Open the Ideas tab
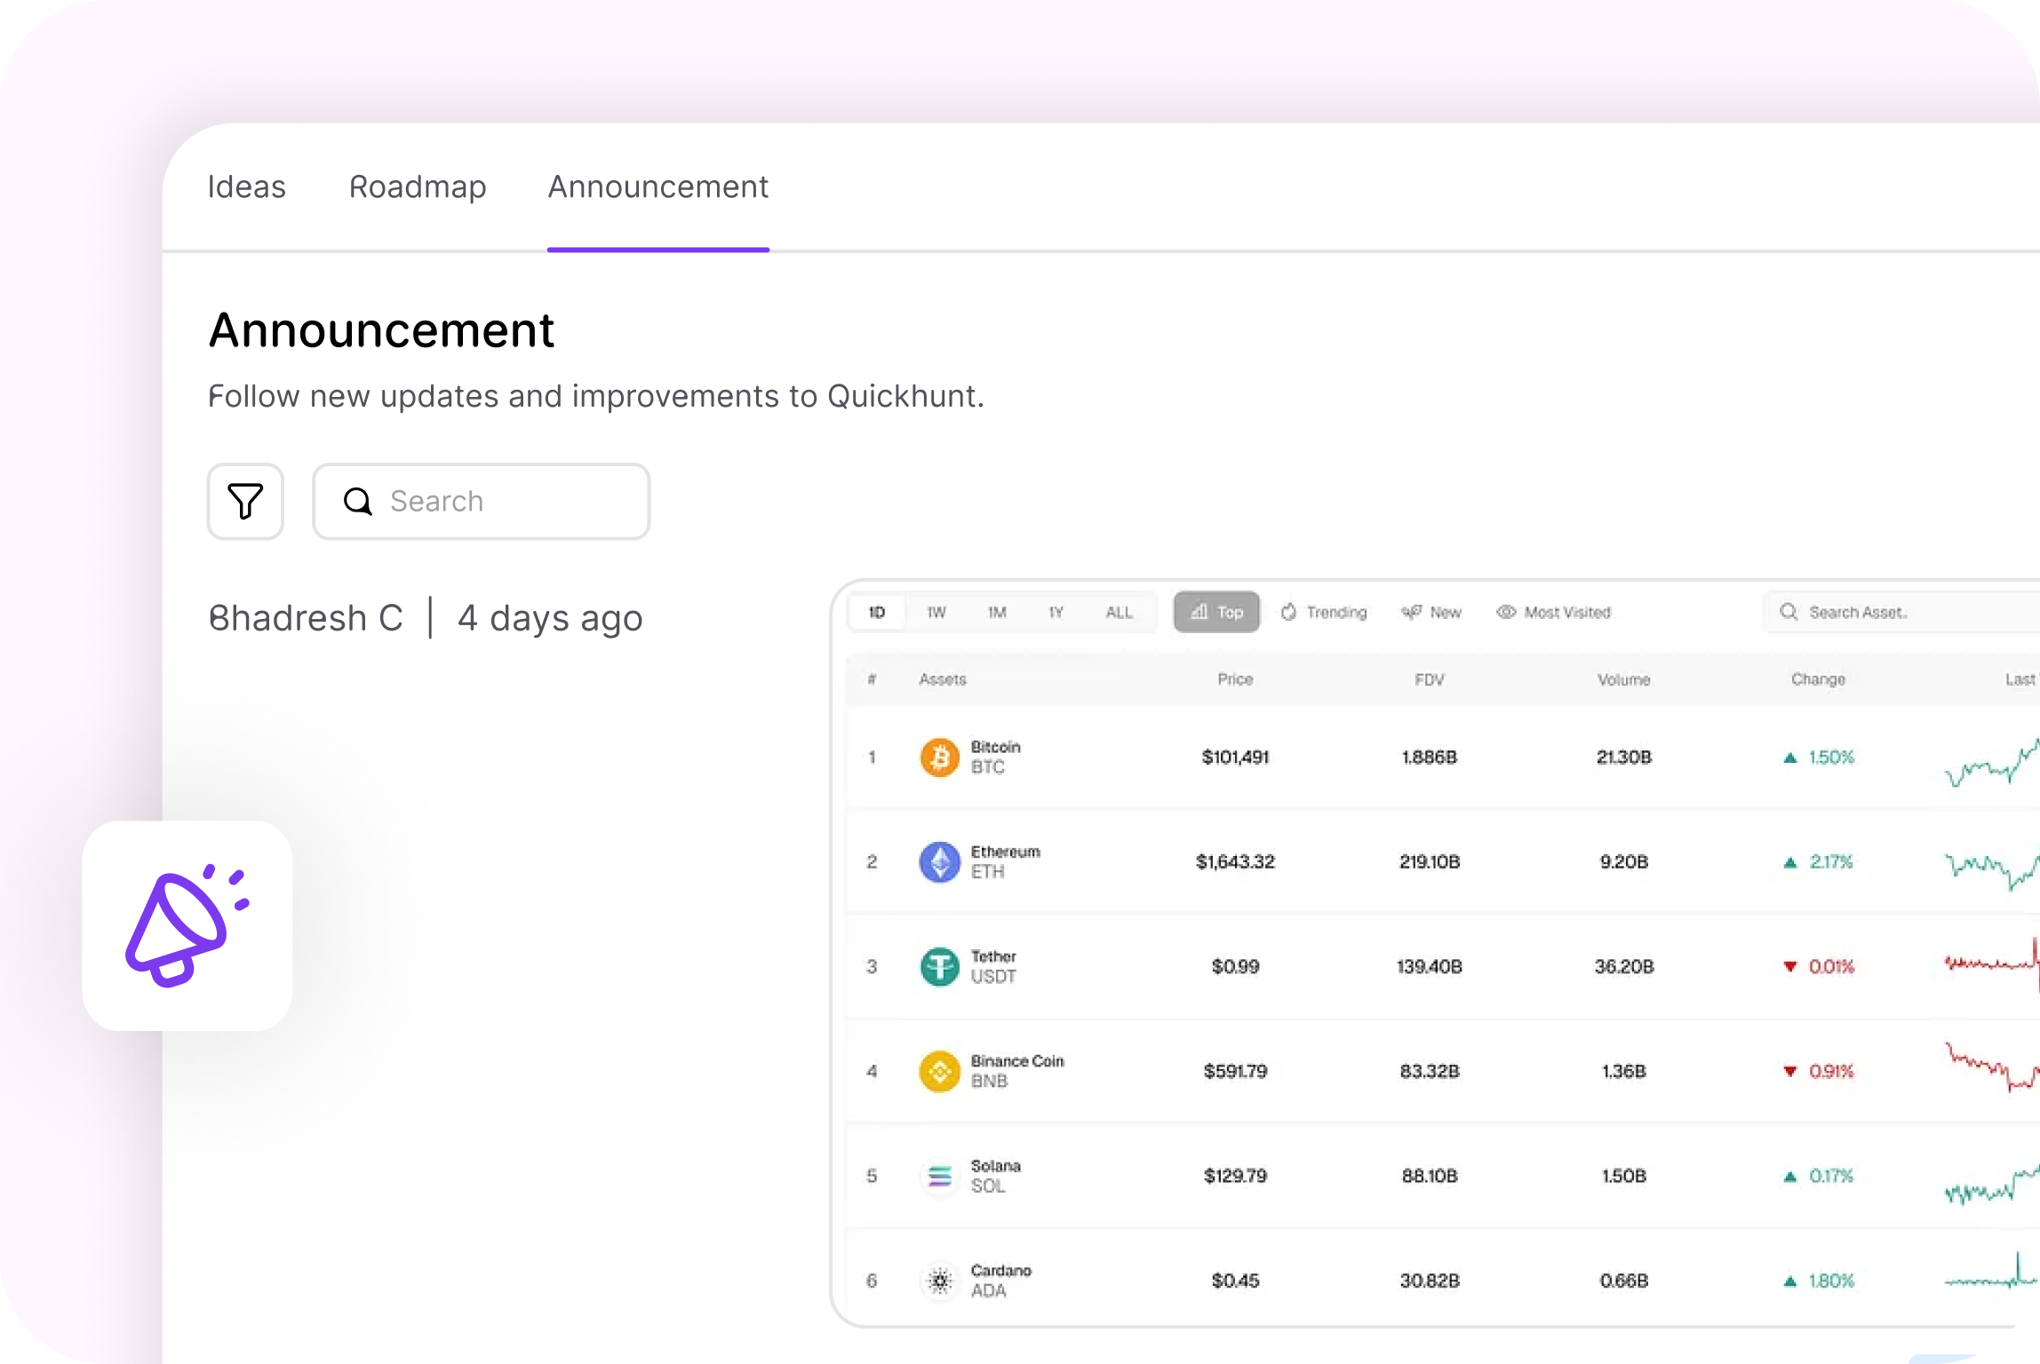 246,186
